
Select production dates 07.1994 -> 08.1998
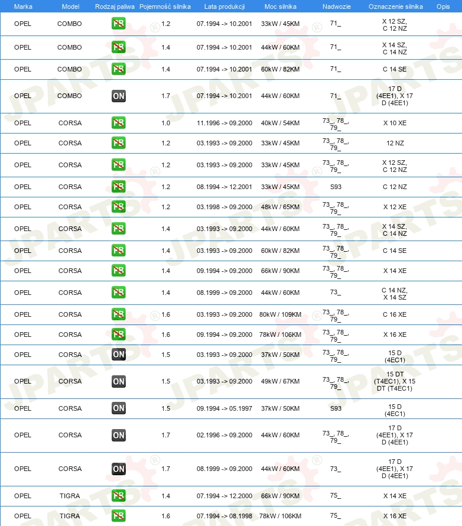pyautogui.click(x=225, y=516)
